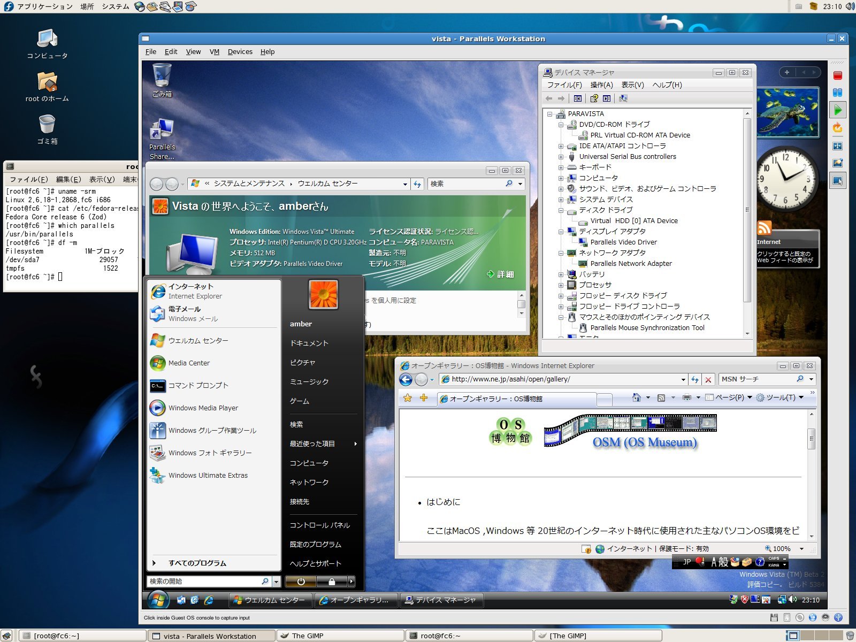Switch to the オープンギャラリー IE tab

click(517, 399)
